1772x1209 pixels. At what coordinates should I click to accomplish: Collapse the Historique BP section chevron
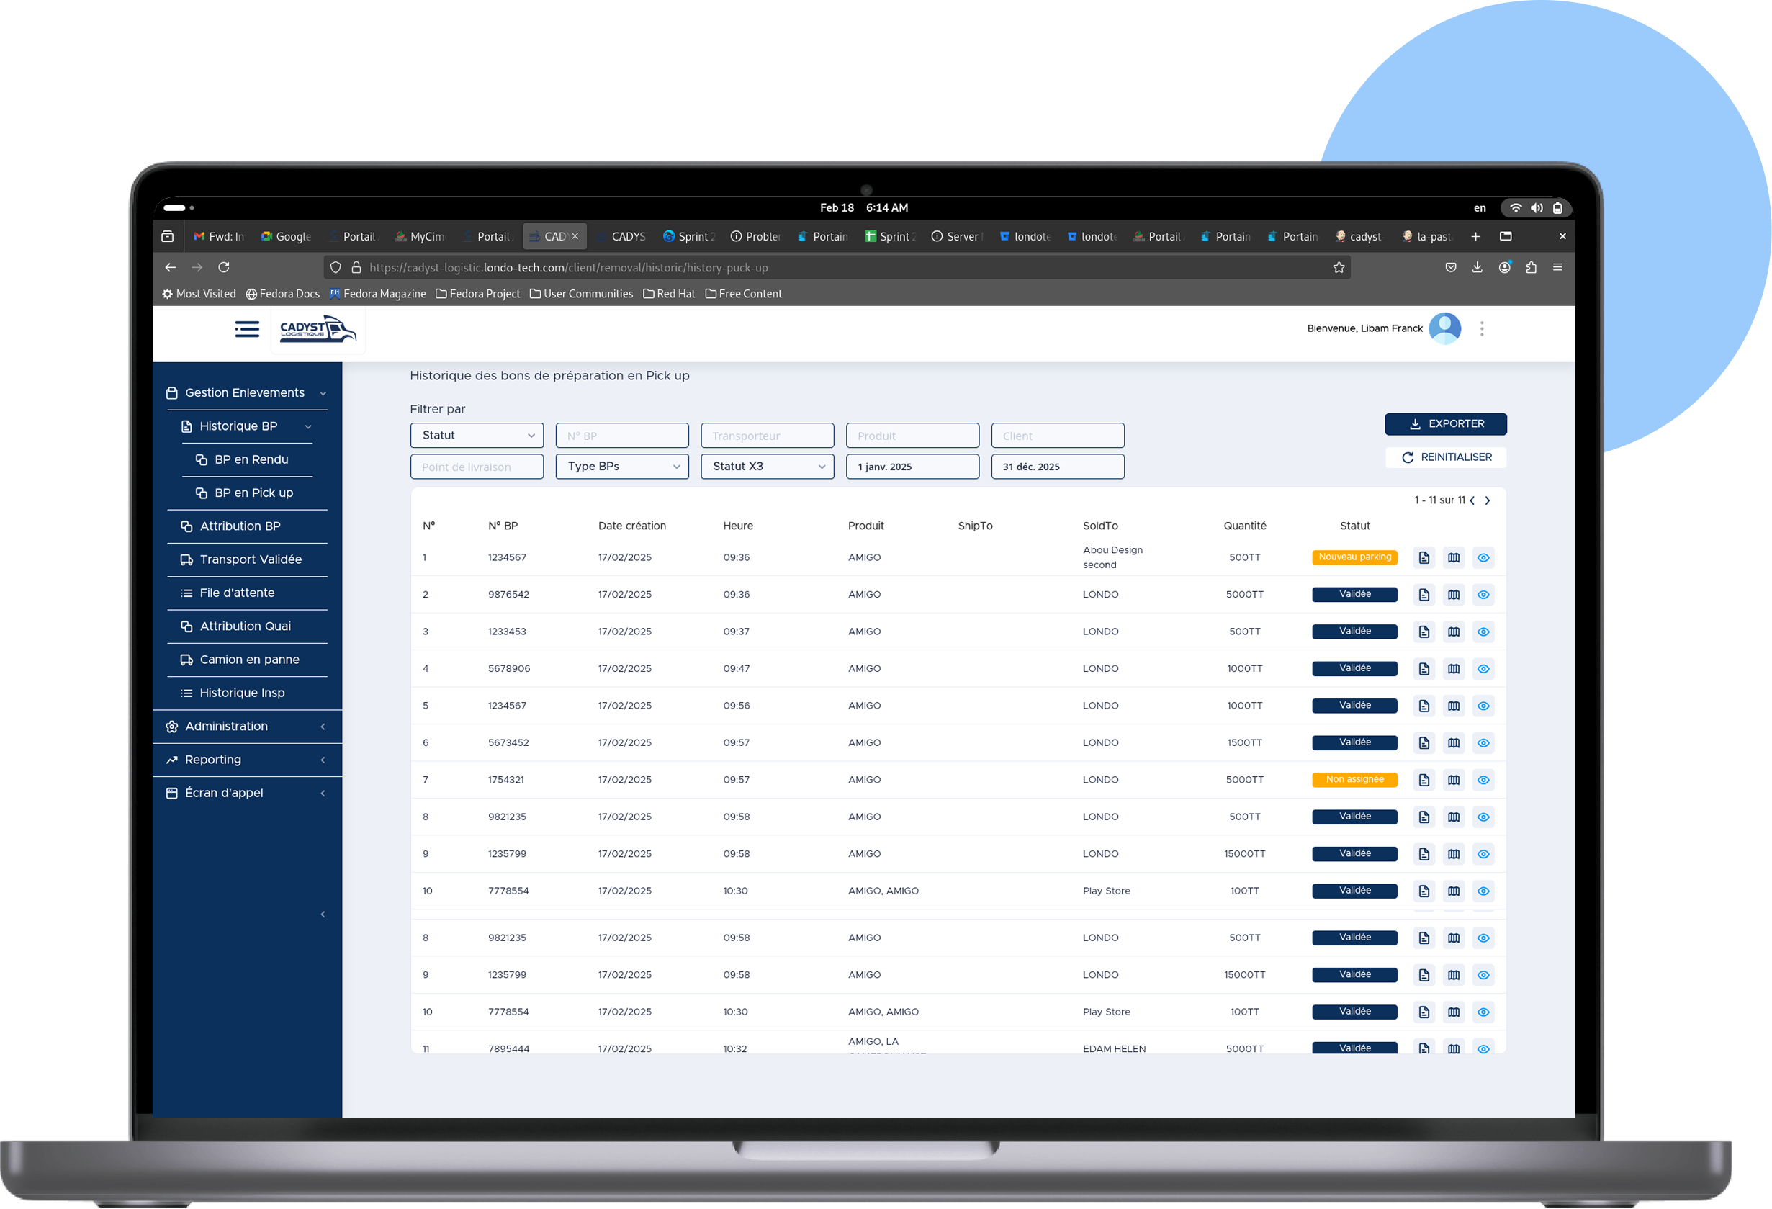pyautogui.click(x=308, y=426)
